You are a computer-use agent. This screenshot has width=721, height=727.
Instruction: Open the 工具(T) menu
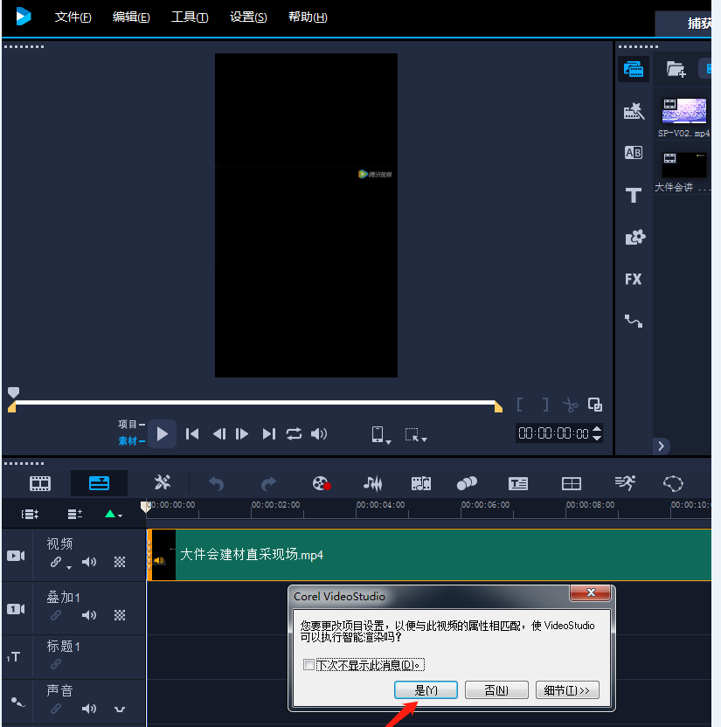coord(190,17)
